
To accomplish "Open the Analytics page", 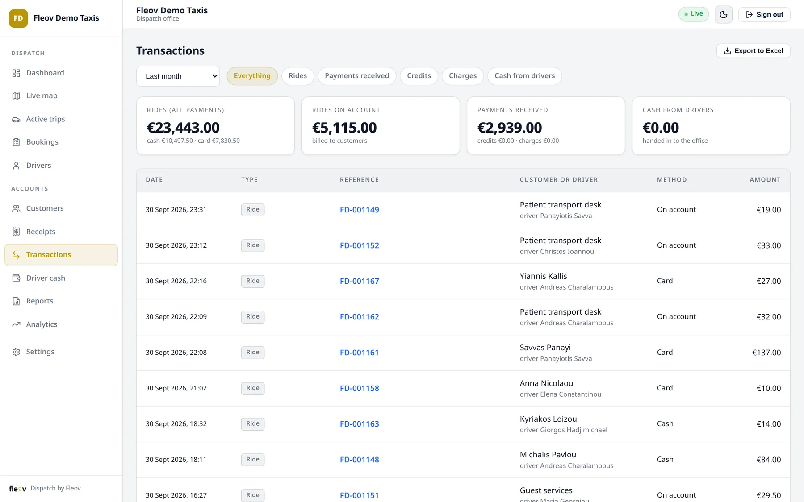I will (61, 324).
